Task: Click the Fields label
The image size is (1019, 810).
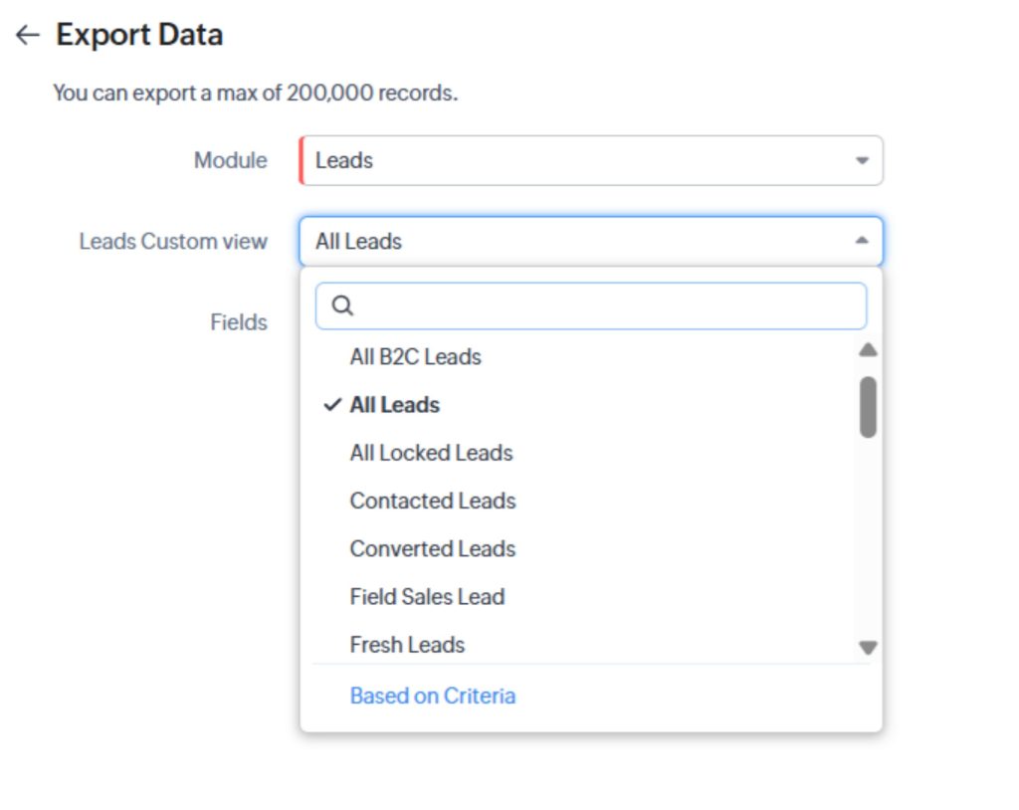Action: coord(239,322)
